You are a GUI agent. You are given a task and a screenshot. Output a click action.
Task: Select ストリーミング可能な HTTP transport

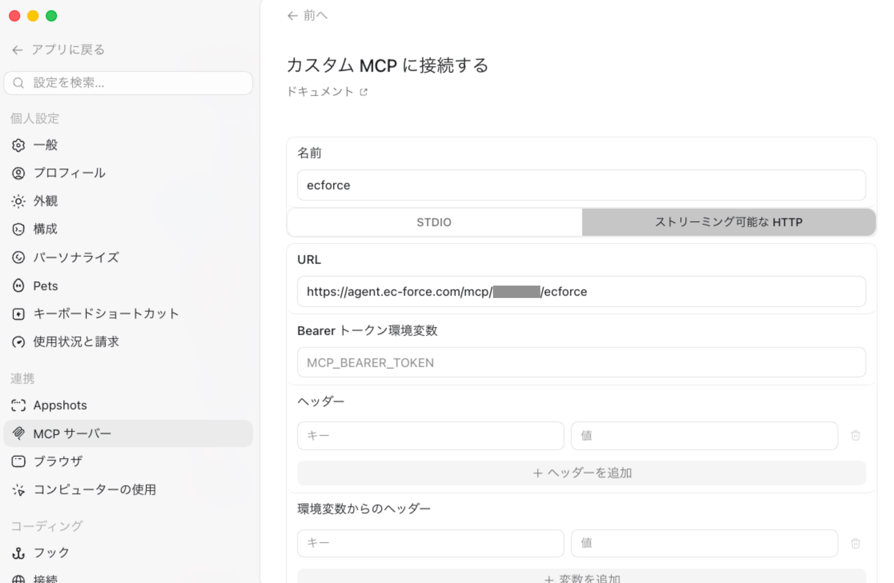pos(729,222)
